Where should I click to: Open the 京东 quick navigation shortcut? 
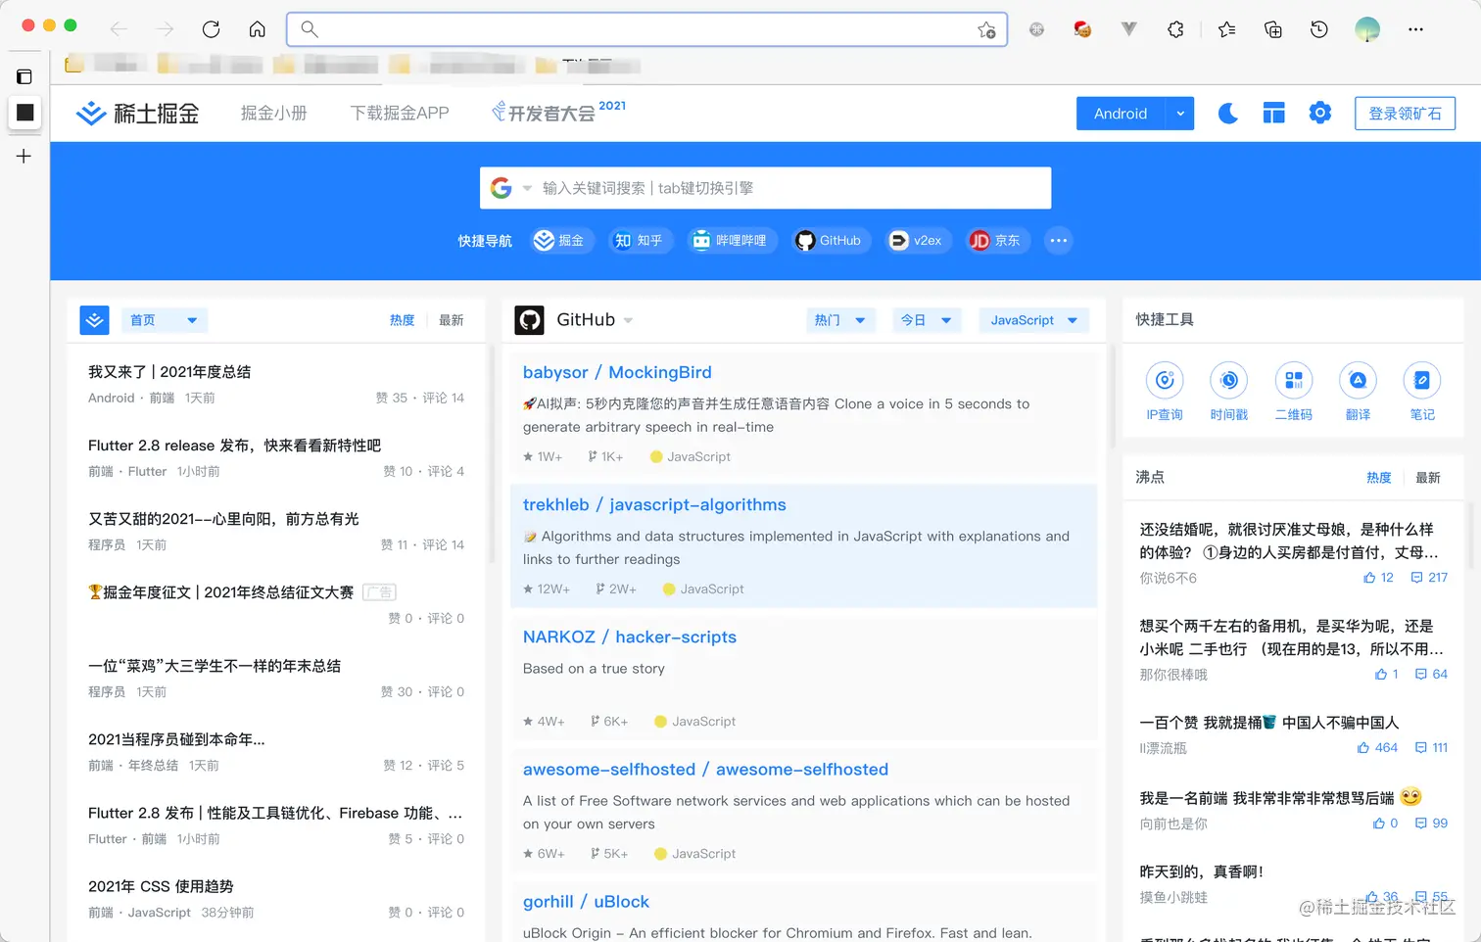point(997,241)
